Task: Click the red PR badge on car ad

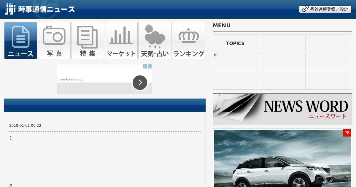Action: coord(347,133)
